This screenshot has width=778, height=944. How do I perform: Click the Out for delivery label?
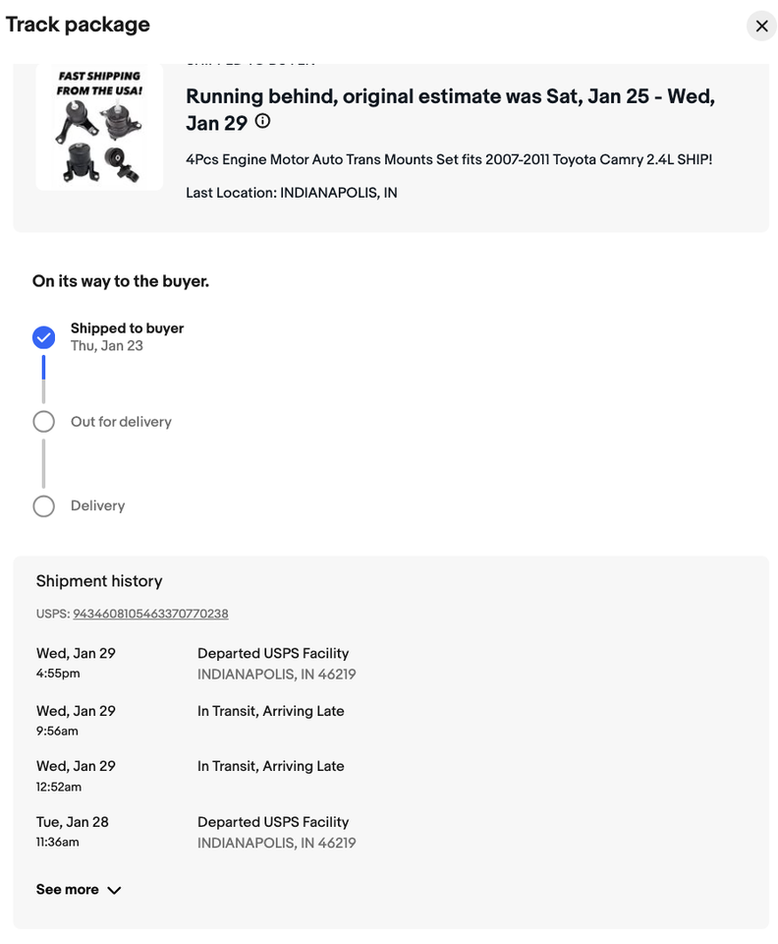point(121,422)
